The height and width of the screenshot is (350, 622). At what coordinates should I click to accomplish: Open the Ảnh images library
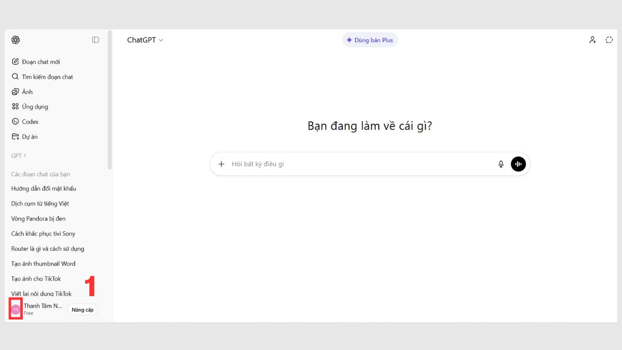click(27, 92)
